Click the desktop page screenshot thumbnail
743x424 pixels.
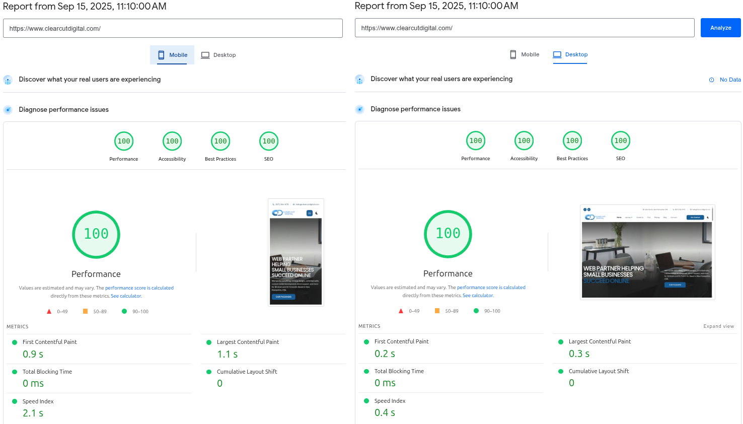(x=647, y=252)
